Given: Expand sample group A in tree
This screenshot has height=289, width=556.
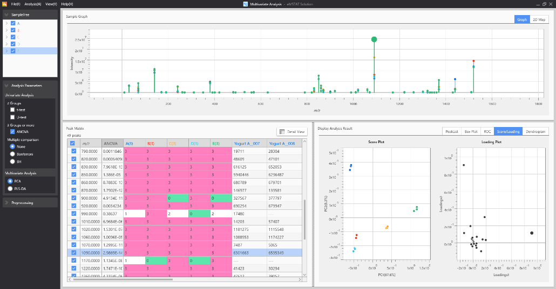Looking at the screenshot, I should (x=6, y=23).
